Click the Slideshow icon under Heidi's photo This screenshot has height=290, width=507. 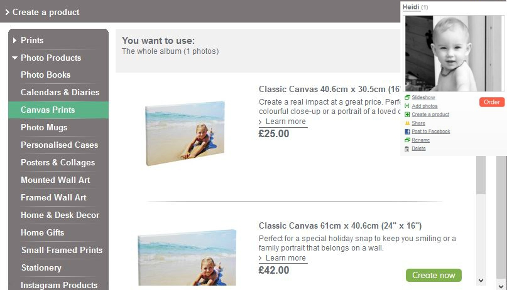(407, 98)
